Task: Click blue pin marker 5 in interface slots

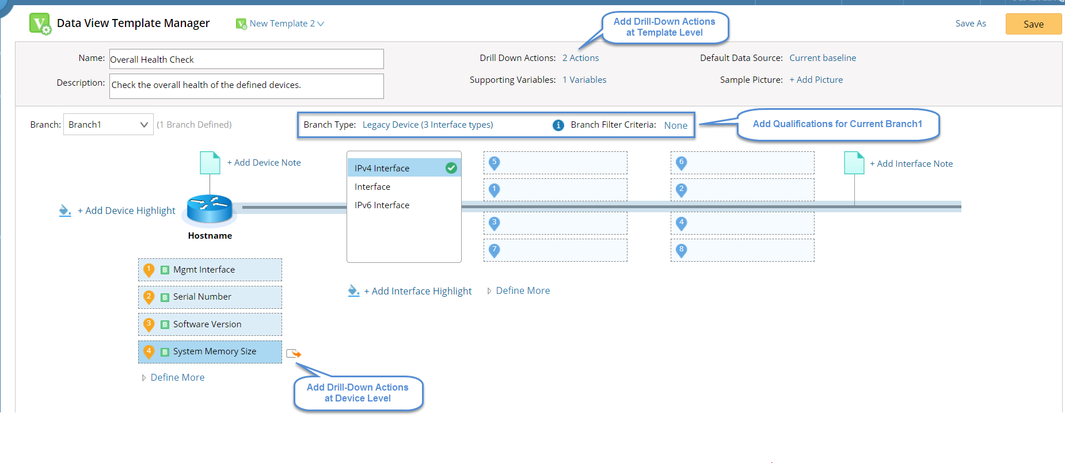Action: pos(494,163)
